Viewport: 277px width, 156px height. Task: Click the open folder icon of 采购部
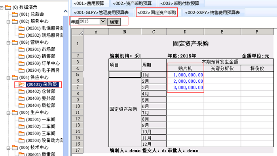point(21,85)
